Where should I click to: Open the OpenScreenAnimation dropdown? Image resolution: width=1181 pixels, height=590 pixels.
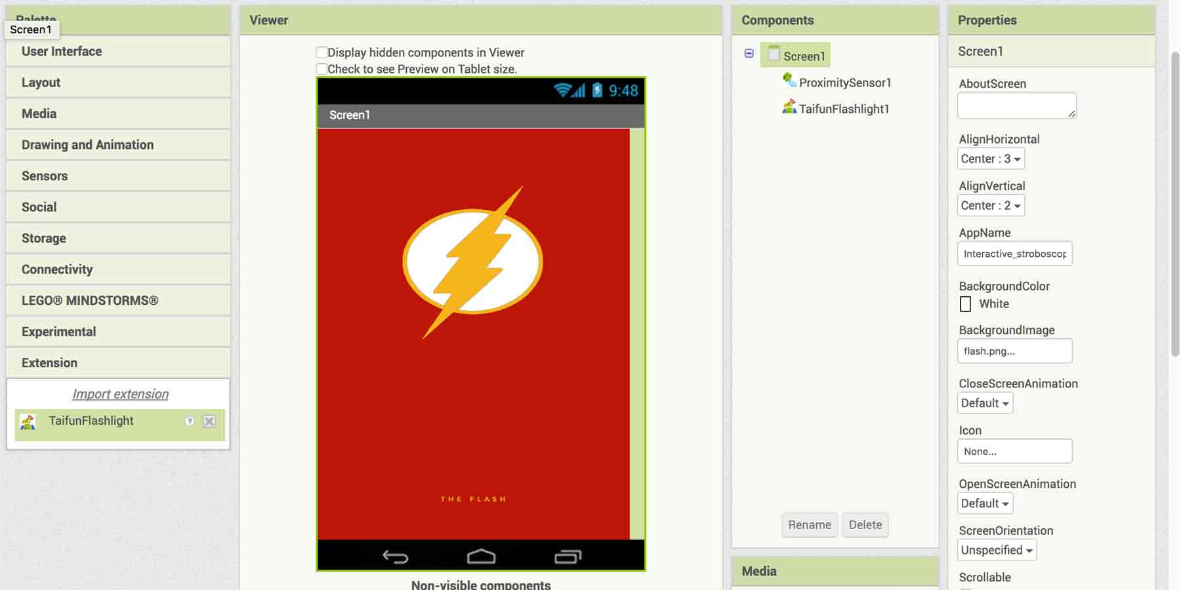[985, 503]
